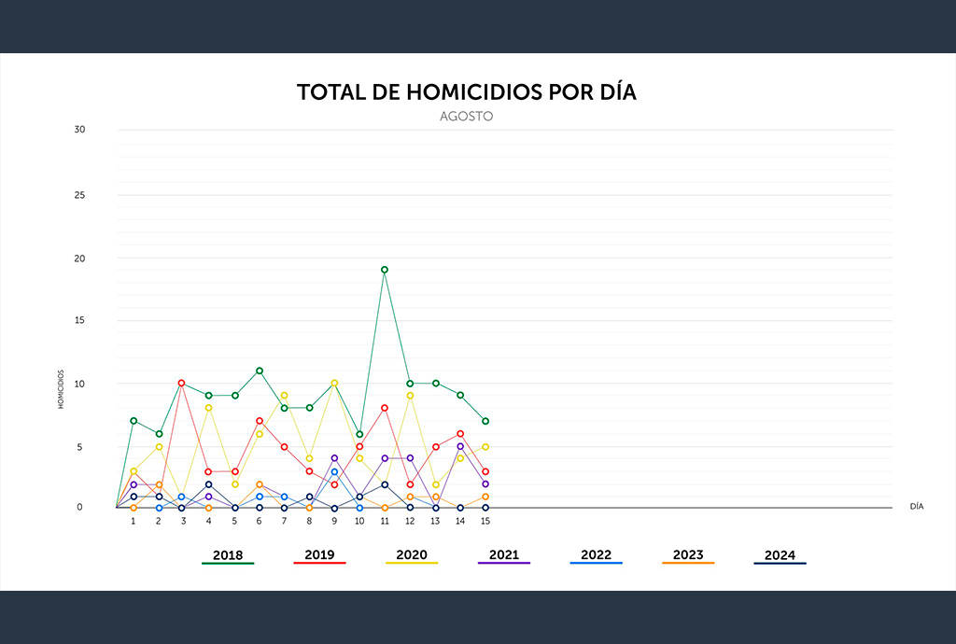
Task: Click the orange line under 2023
Action: 688,563
